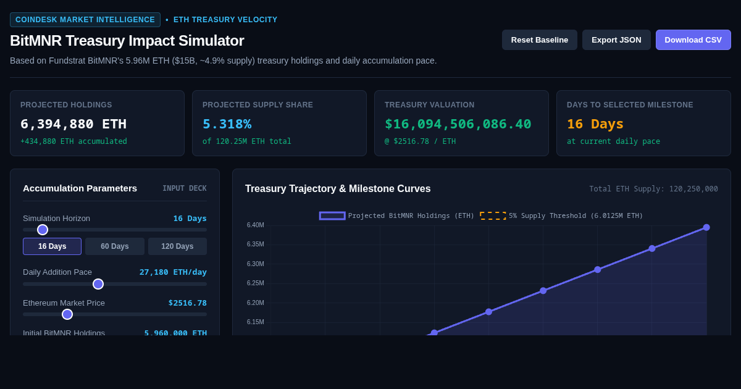Click the chart data point near 6.35M

[x=652, y=248]
